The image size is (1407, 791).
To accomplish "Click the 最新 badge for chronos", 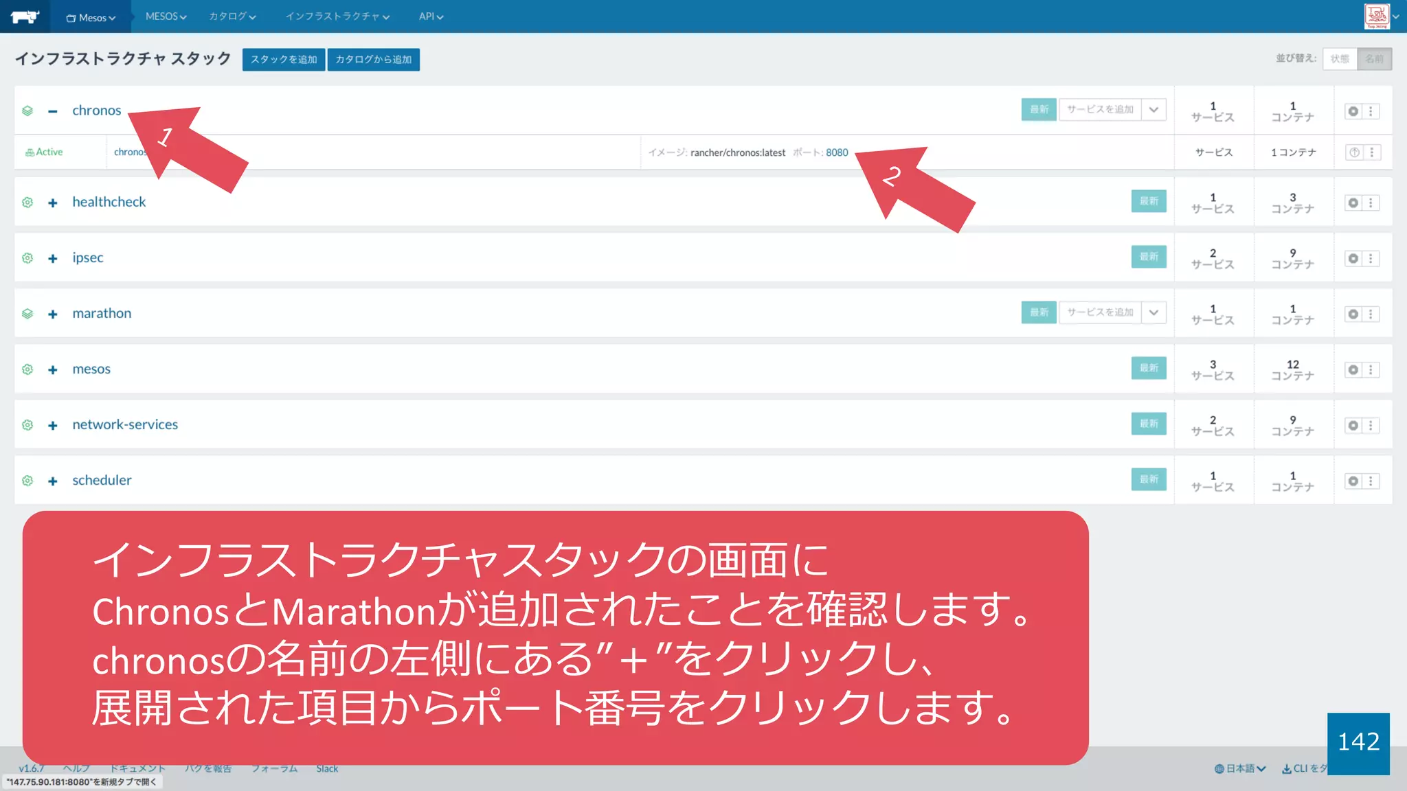I will point(1039,110).
